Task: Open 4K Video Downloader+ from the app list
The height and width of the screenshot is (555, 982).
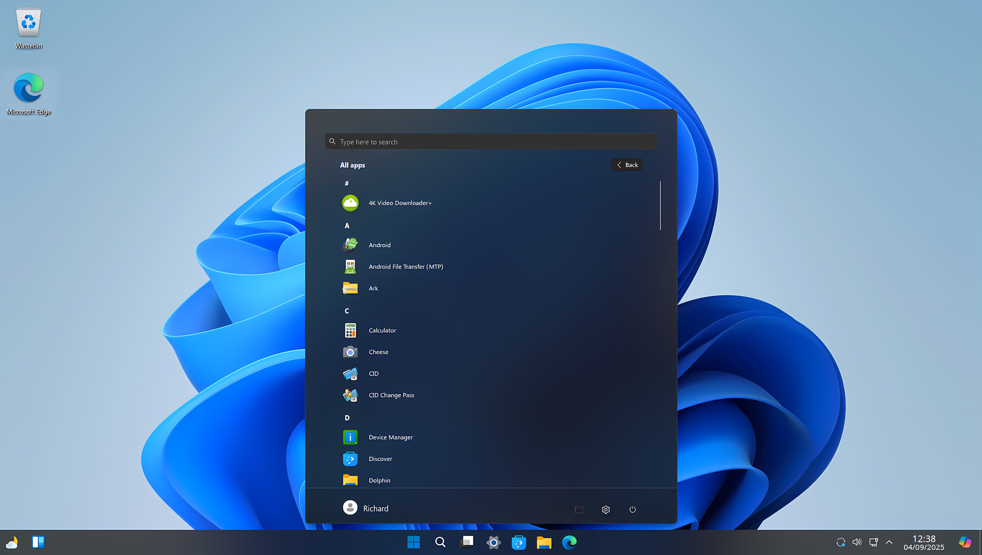Action: point(400,203)
